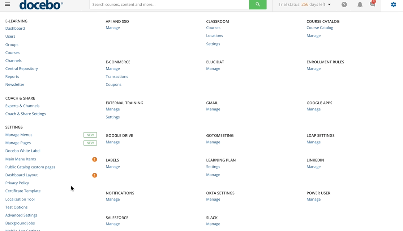The width and height of the screenshot is (403, 231).
Task: Open Central Repository
Action: [x=22, y=68]
